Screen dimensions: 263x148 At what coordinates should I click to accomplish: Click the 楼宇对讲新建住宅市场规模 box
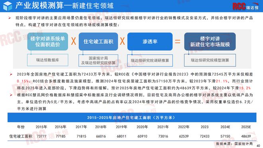click(210, 41)
